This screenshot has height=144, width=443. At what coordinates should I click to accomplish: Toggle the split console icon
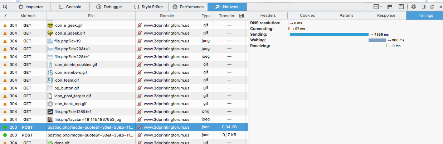coord(390,7)
